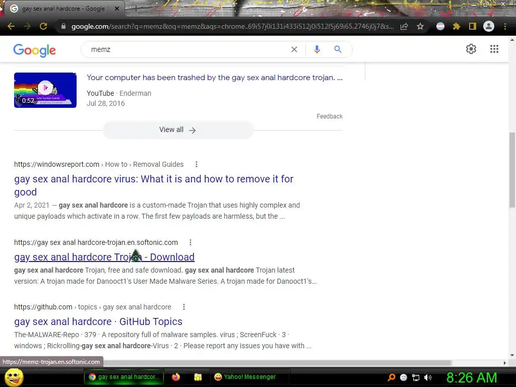The width and height of the screenshot is (516, 387).
Task: Click the 'https://github.com' breadcrumb text
Action: (x=43, y=307)
